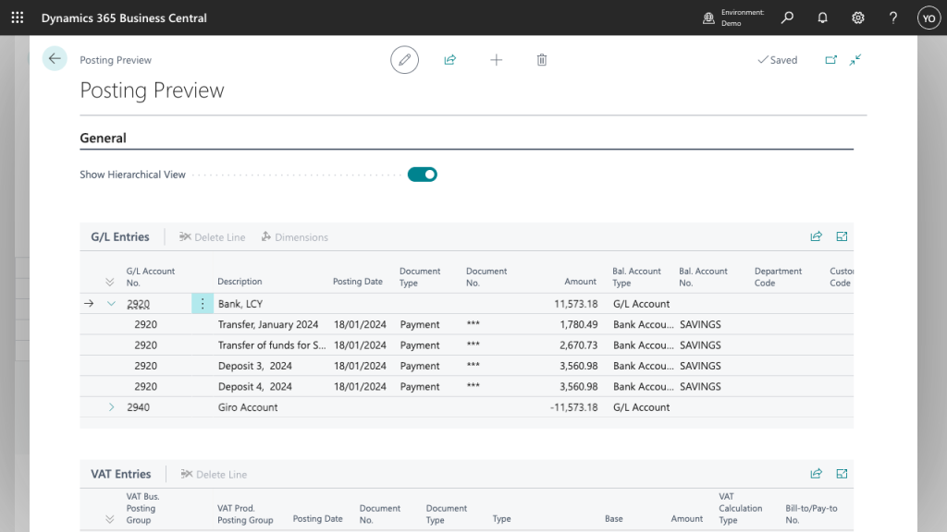Select the 'Transfer, January 2024' entry
Image resolution: width=947 pixels, height=532 pixels.
pos(268,324)
